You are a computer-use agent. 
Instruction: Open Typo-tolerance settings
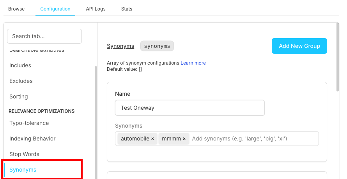click(29, 123)
